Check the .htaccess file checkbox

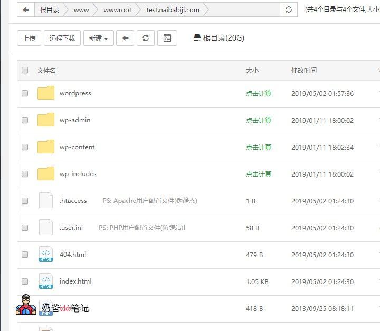click(x=25, y=201)
